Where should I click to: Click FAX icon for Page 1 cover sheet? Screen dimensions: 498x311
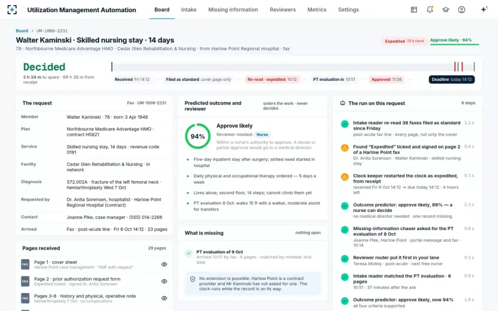tap(25, 264)
